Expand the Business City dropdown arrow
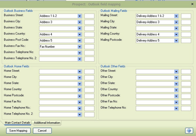Image resolution: width=196 pixels, height=136 pixels. (x=80, y=22)
